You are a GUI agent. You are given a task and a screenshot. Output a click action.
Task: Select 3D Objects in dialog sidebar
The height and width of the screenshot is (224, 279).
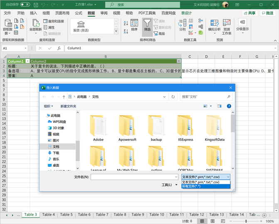click(x=56, y=128)
